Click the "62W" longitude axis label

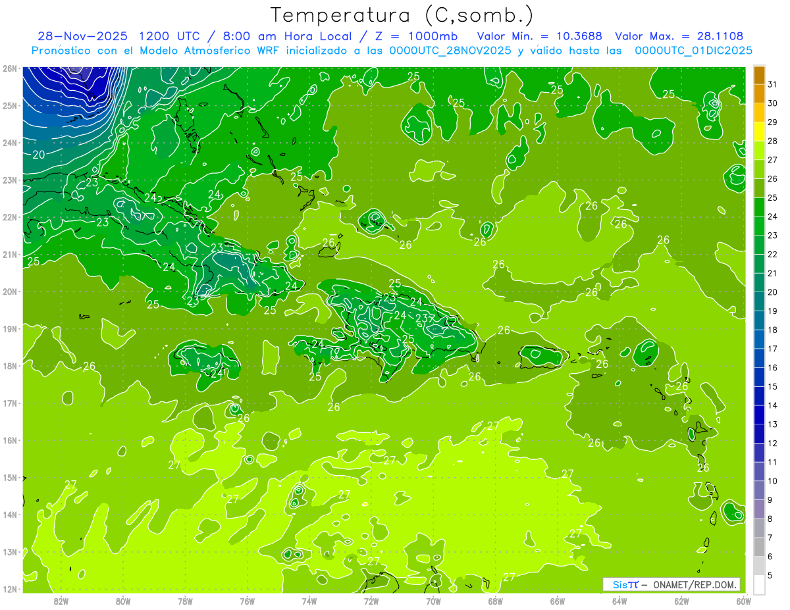click(682, 601)
